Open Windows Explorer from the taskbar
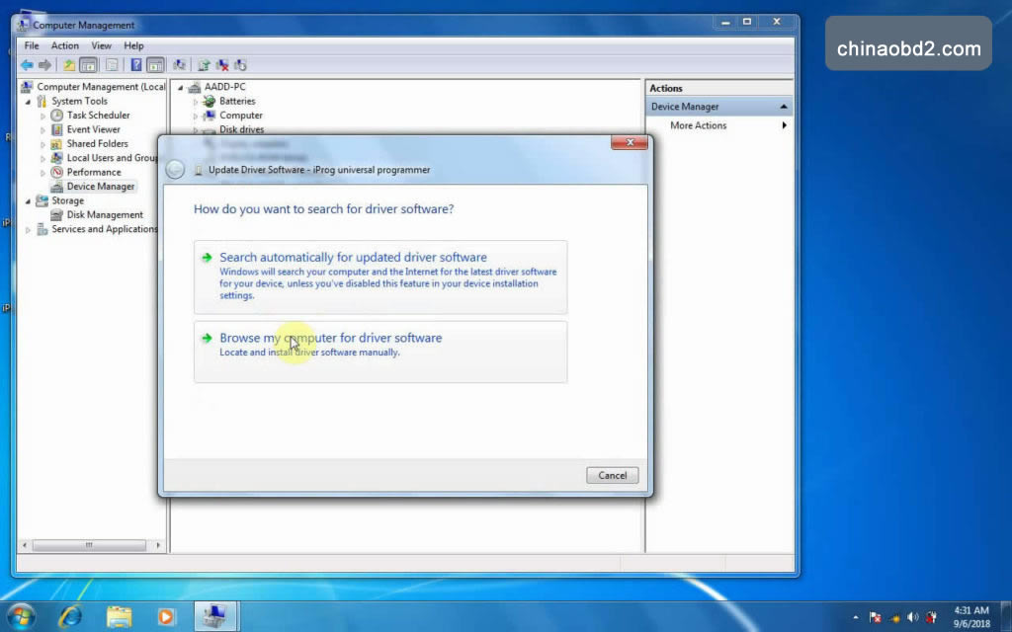 point(119,617)
